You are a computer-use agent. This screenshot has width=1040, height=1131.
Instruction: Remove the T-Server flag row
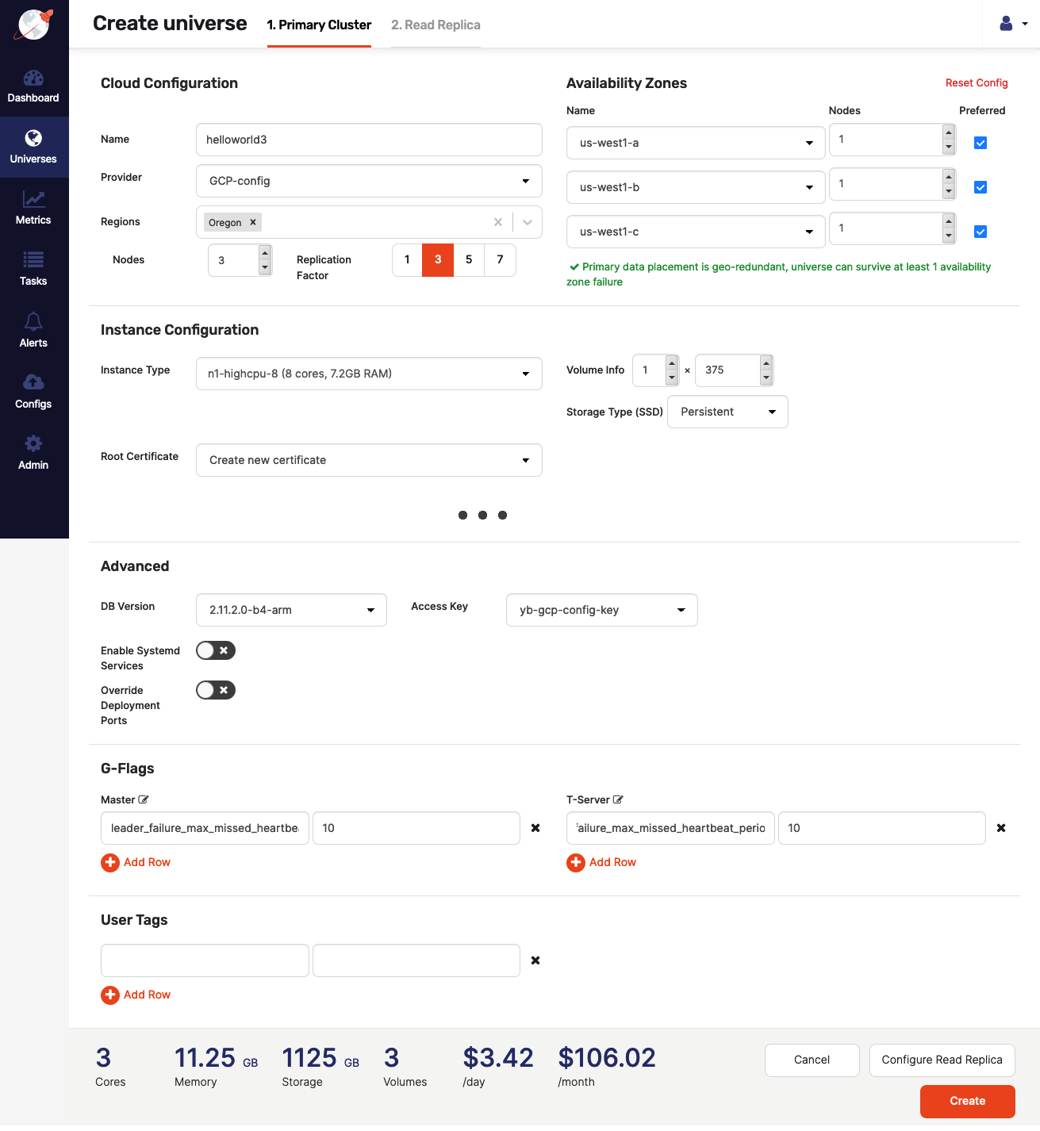point(1000,828)
